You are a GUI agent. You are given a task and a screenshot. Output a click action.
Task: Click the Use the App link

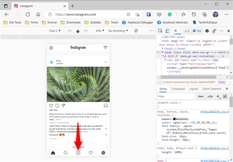[x=78, y=147]
